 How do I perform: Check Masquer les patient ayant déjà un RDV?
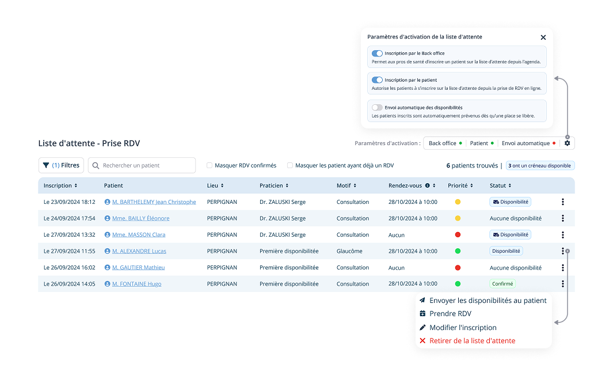(290, 165)
